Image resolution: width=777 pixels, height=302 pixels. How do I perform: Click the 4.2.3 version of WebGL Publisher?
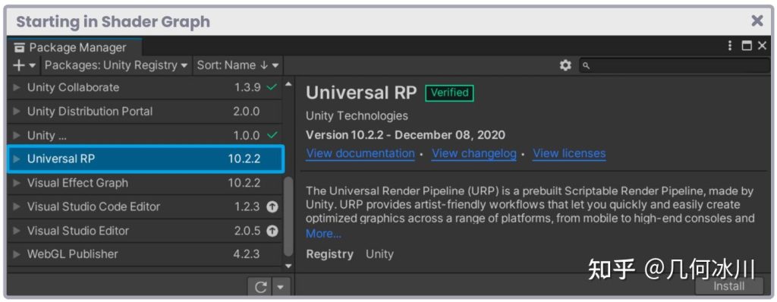point(247,254)
